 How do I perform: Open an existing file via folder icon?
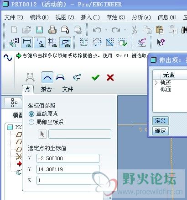click(26, 30)
